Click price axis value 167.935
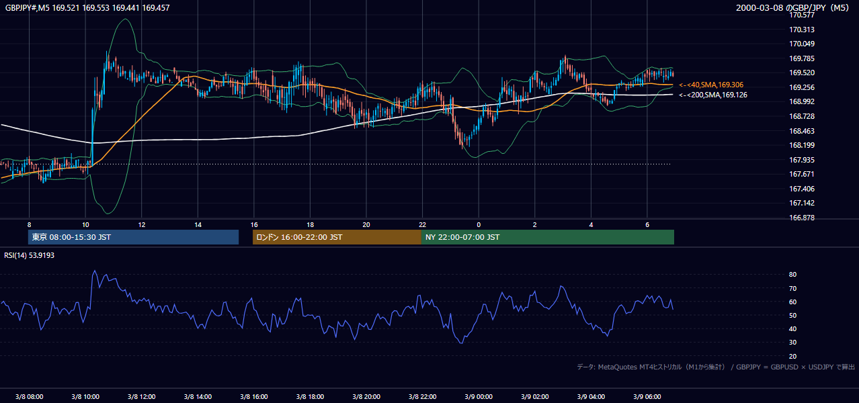This screenshot has height=403, width=859. pyautogui.click(x=801, y=160)
